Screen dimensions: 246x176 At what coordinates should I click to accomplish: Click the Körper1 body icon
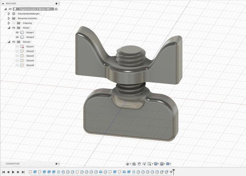(x=22, y=33)
